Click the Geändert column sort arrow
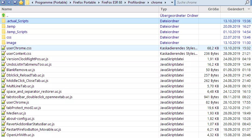The image size is (252, 138). point(249,9)
